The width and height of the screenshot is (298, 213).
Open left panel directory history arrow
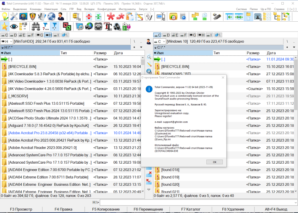click(141, 47)
